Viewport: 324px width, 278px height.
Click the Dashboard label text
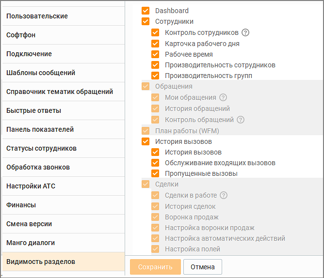(x=172, y=11)
